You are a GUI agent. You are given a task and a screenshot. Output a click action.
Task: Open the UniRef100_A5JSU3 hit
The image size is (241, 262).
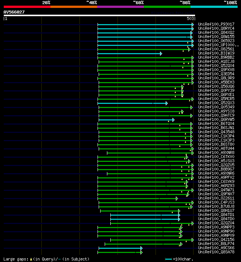216,161
